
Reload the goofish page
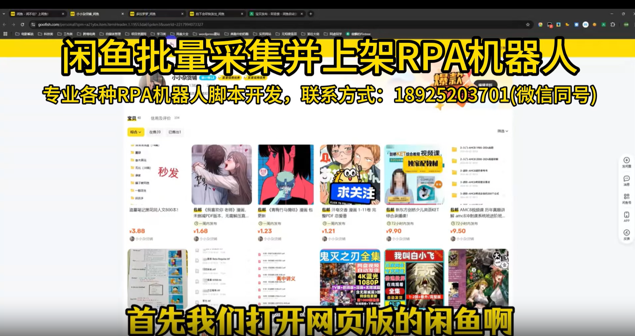(23, 24)
